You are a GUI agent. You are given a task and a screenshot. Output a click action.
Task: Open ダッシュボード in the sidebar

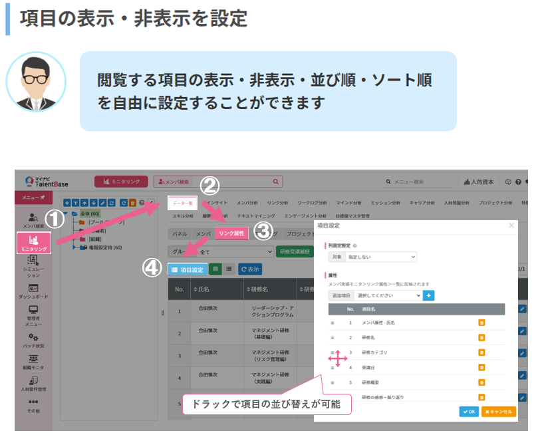tap(33, 291)
